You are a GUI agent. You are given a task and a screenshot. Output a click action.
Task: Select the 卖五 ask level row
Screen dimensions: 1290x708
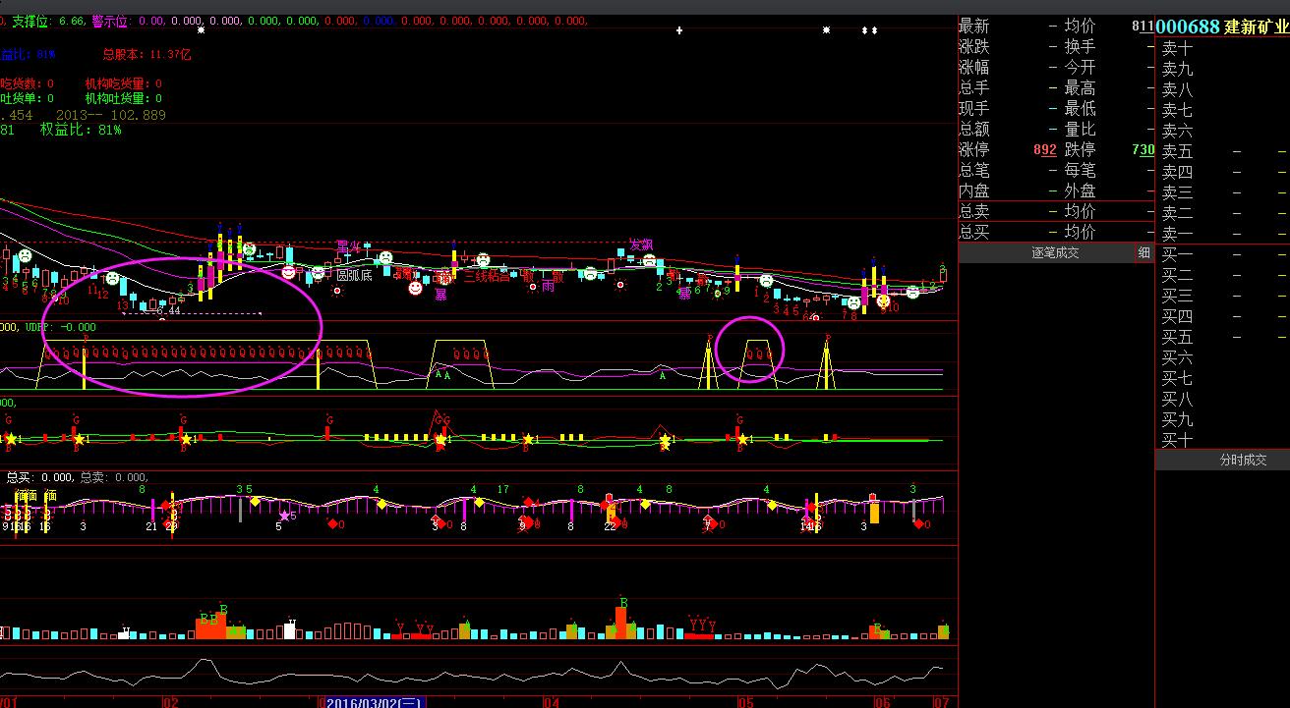pos(1222,151)
